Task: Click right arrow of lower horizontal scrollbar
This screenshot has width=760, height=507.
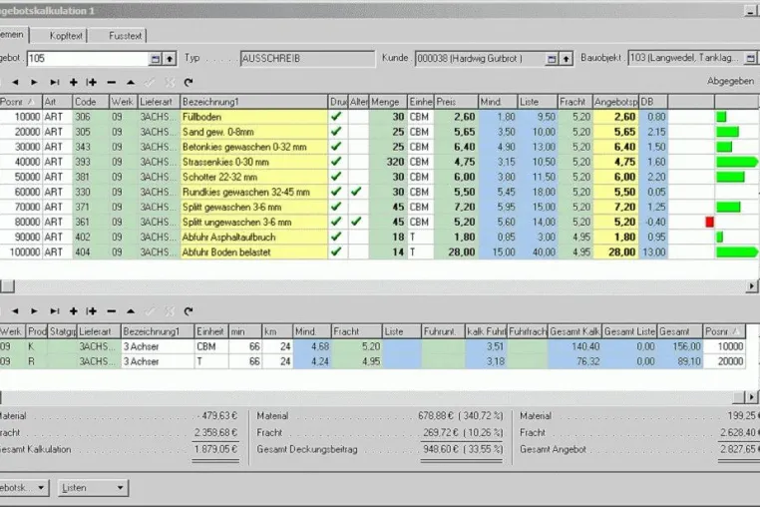Action: tap(751, 397)
